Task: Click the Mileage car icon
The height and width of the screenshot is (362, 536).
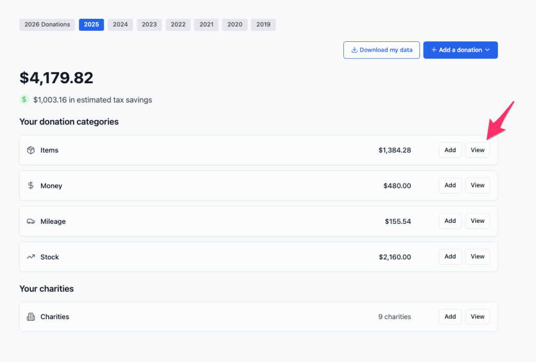Action: pos(31,221)
